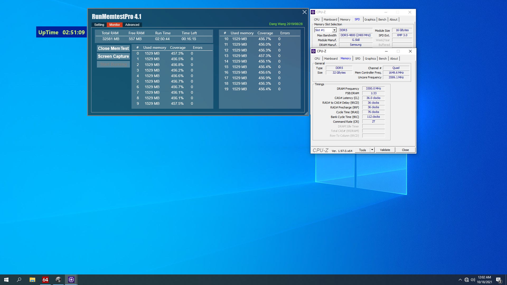Expand hidden icons with the tray chevron

coord(460,279)
